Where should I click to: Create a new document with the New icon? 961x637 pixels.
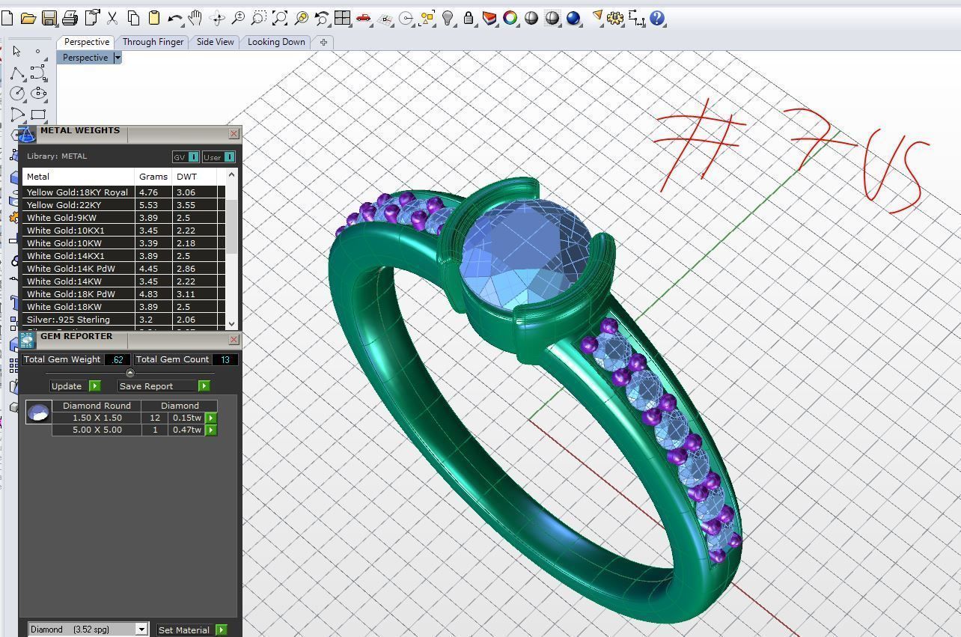pyautogui.click(x=7, y=18)
